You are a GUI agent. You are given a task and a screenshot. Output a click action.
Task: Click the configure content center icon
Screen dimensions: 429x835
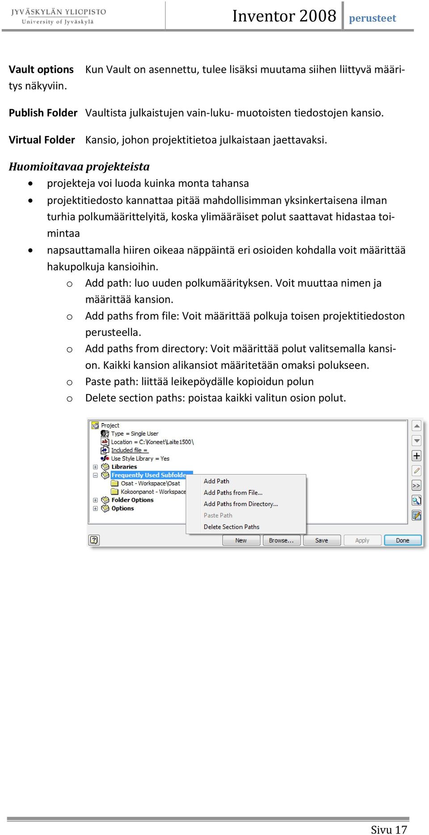[416, 515]
